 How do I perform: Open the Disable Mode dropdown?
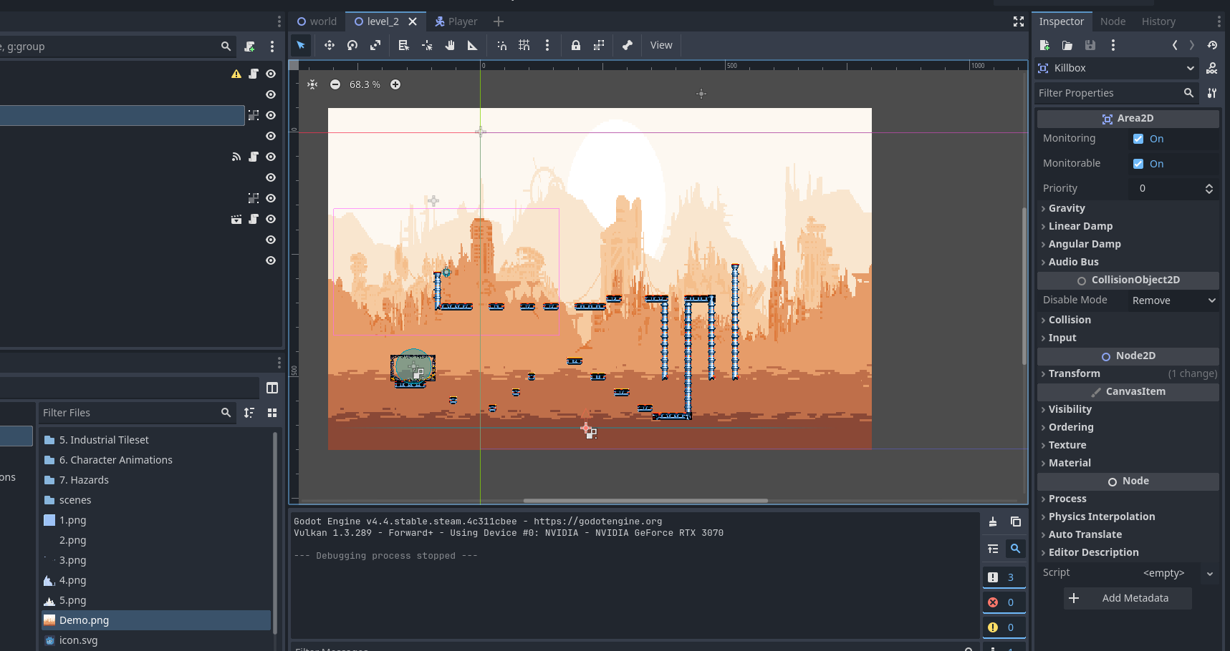click(1173, 300)
